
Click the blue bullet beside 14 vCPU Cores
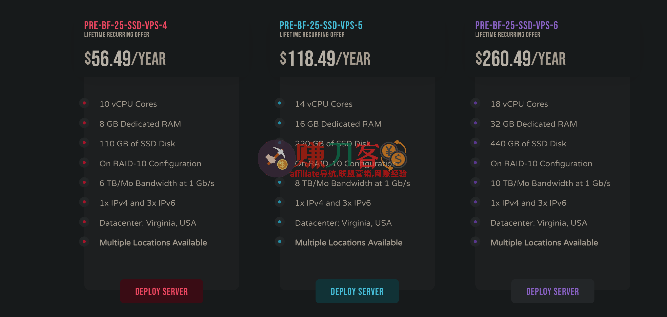280,103
